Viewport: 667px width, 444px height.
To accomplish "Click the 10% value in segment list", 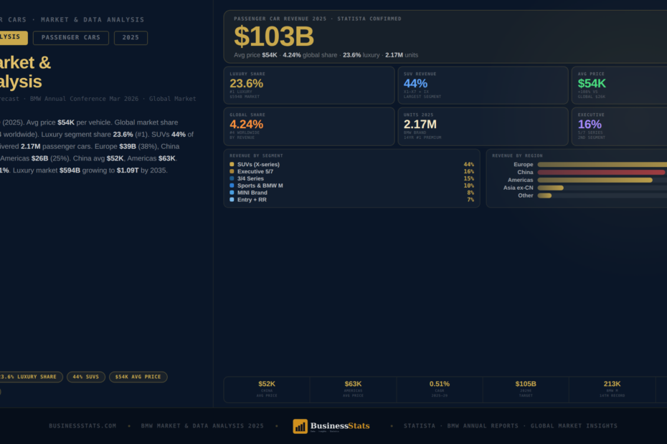I will pos(469,185).
